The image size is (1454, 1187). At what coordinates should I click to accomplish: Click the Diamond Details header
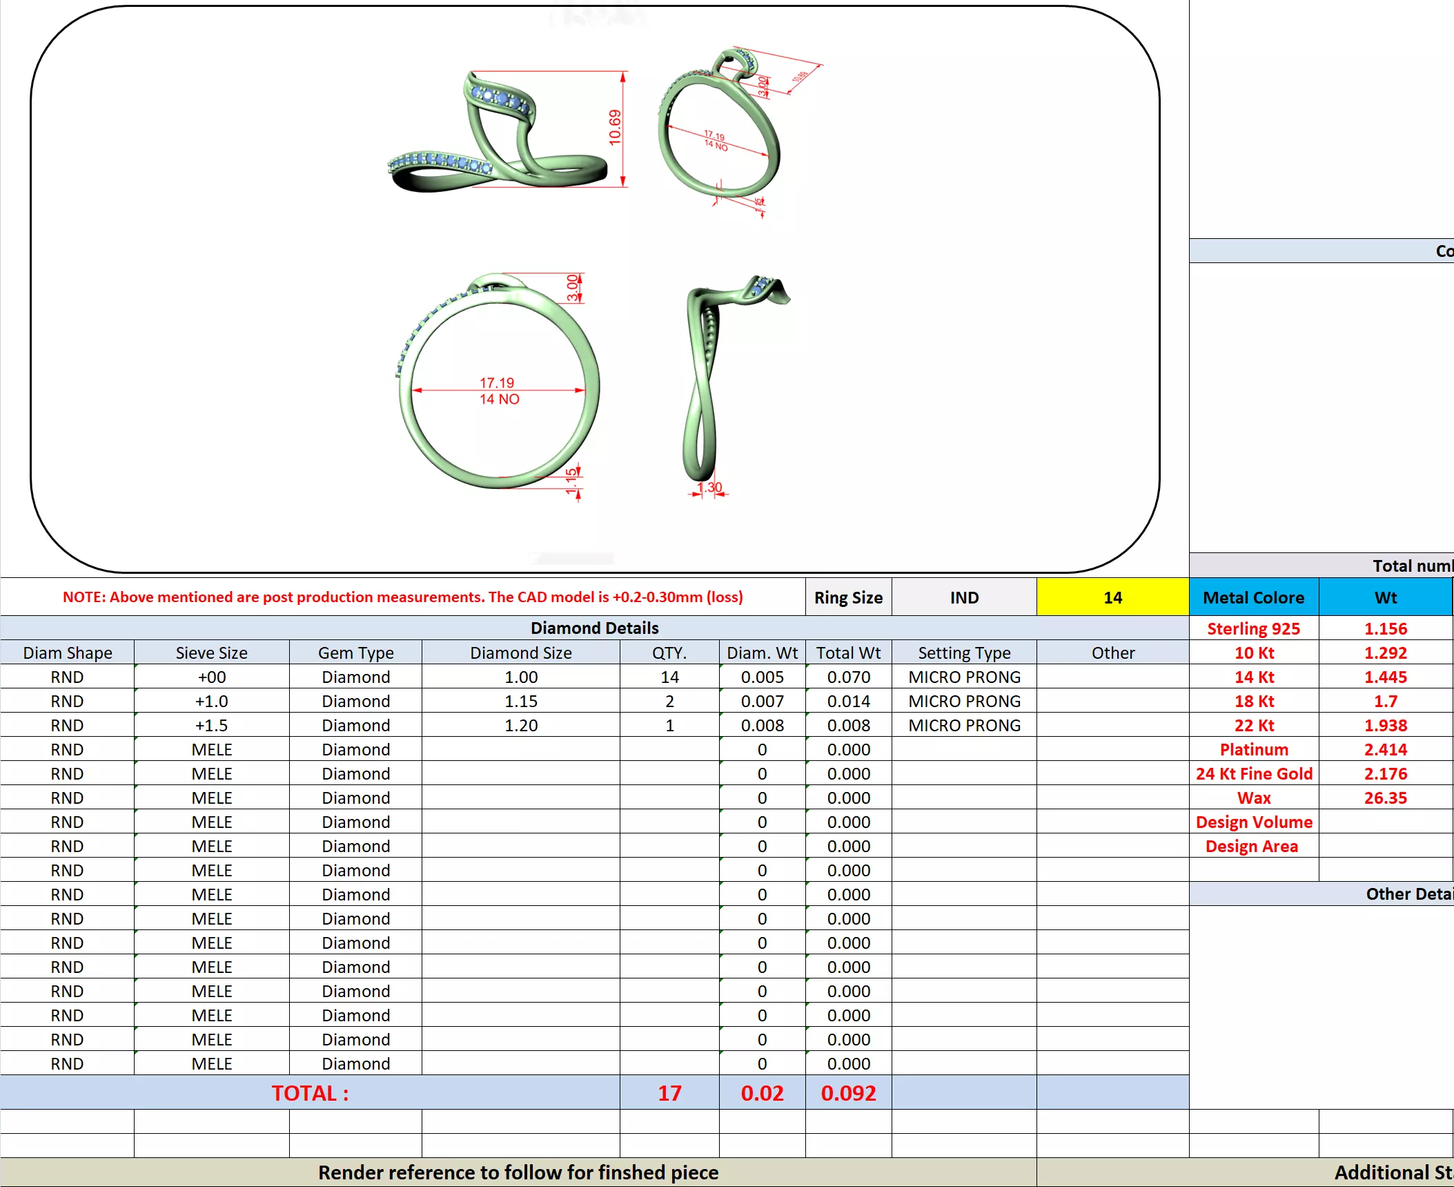point(593,628)
